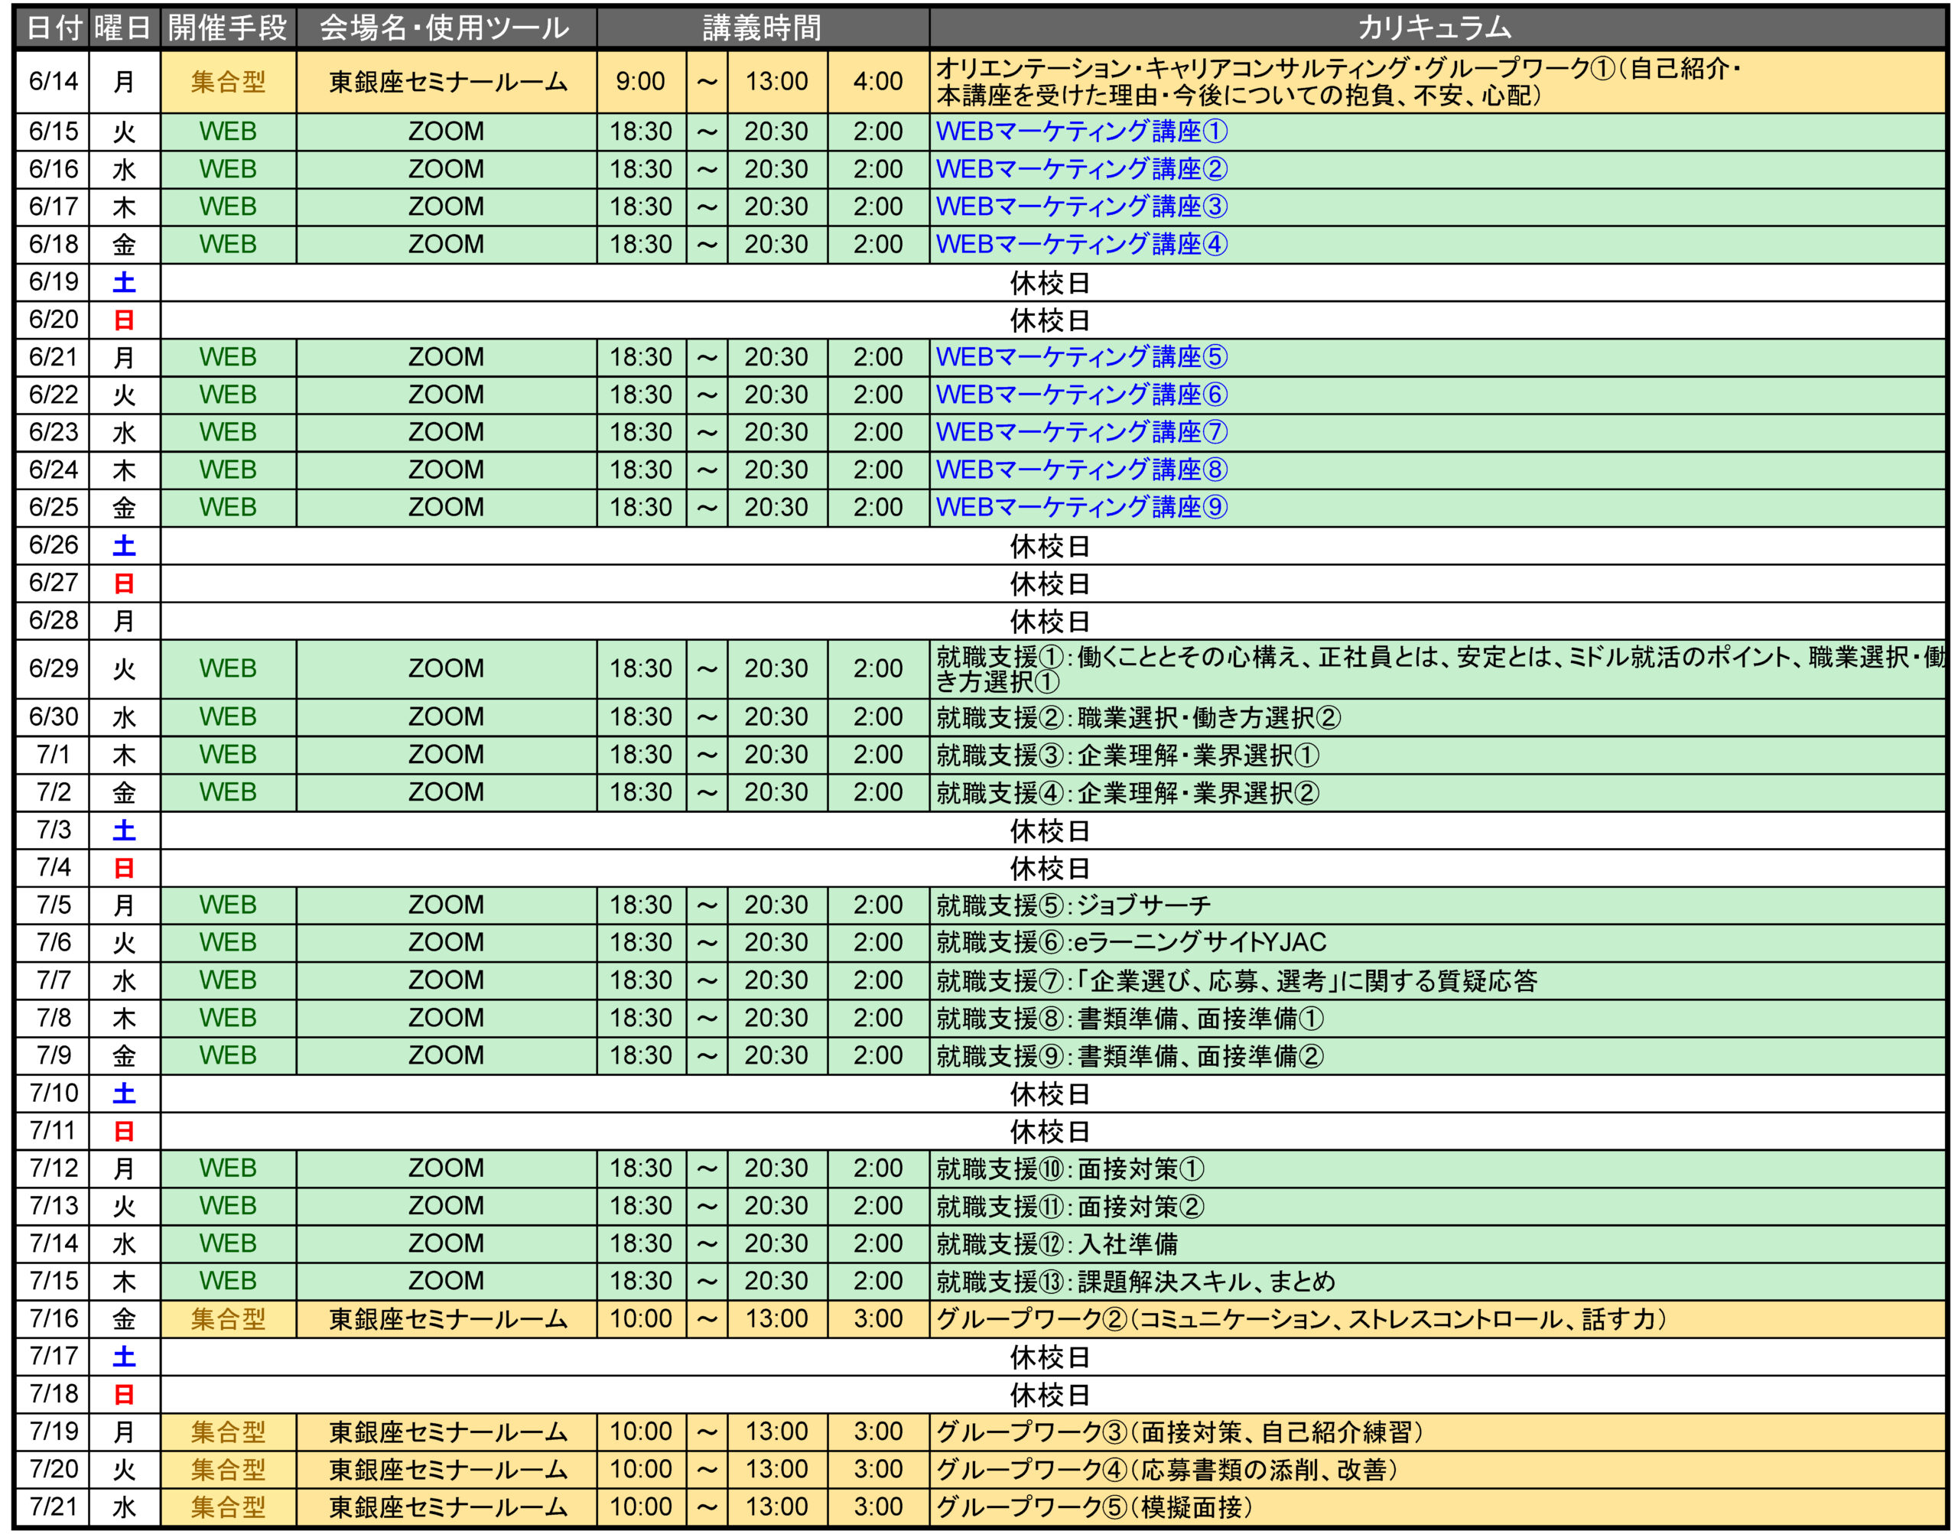Open WEBマーケティング講座③ link
Image resolution: width=1958 pixels, height=1534 pixels.
[x=1081, y=207]
